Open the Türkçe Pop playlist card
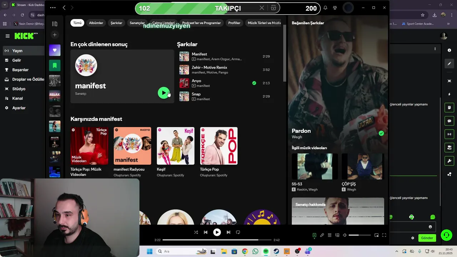 coord(219,152)
